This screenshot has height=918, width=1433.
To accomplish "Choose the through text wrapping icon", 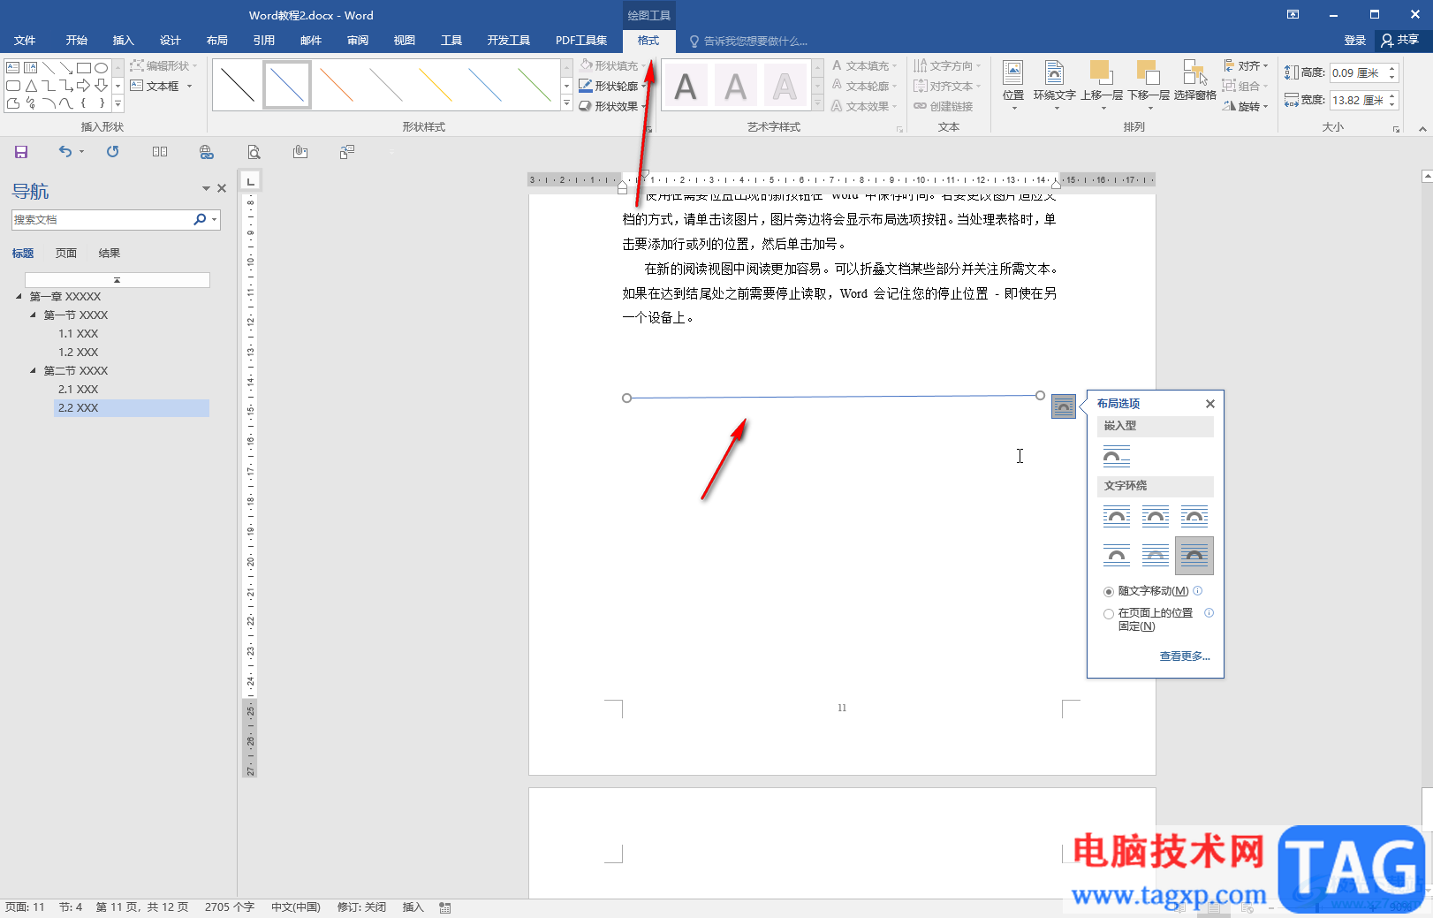I will point(1194,517).
